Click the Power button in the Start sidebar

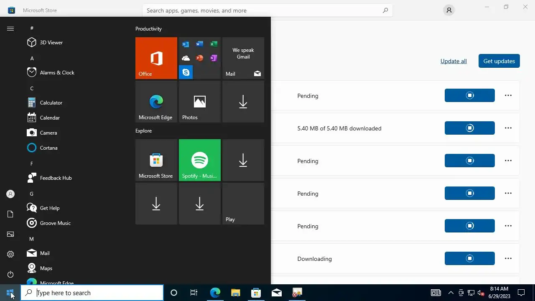(10, 274)
